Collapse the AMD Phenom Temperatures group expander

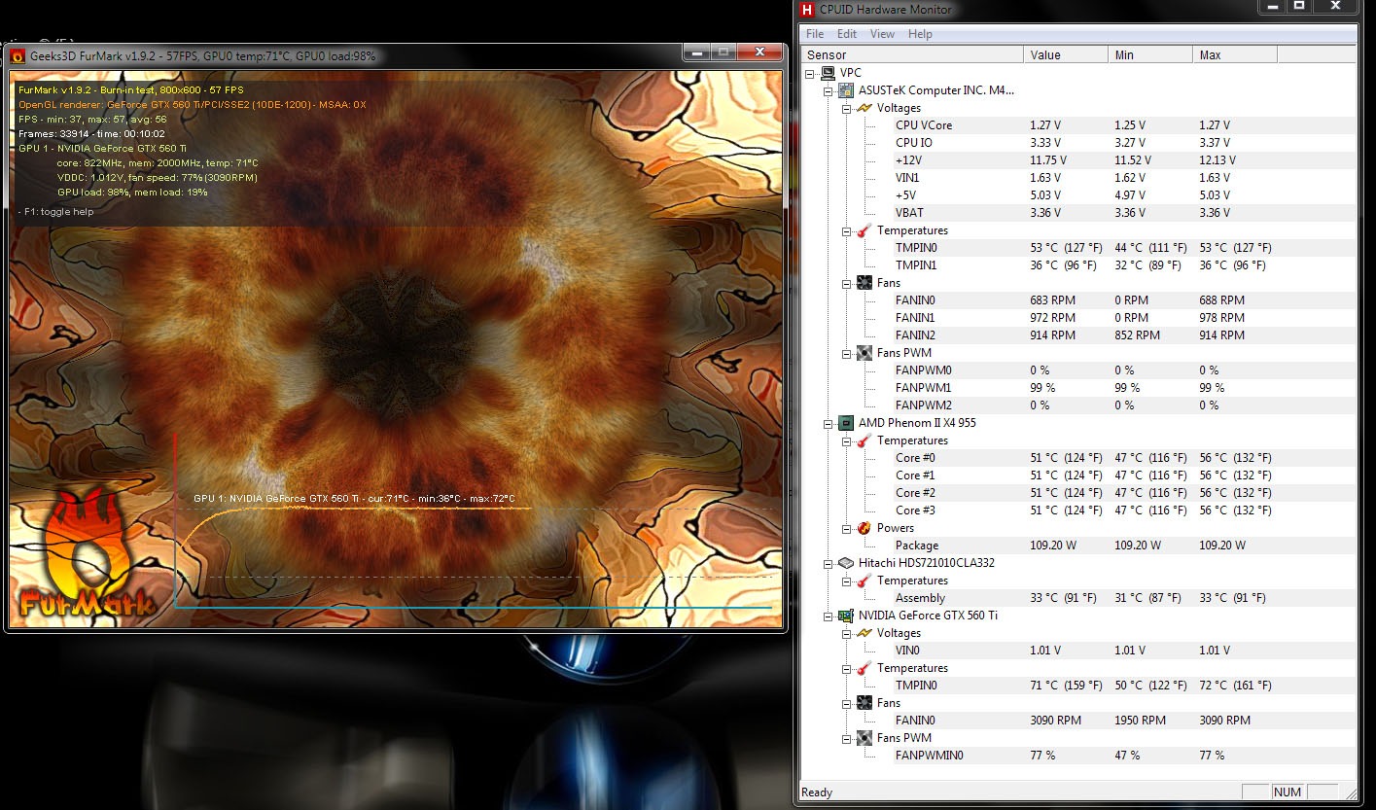[846, 440]
